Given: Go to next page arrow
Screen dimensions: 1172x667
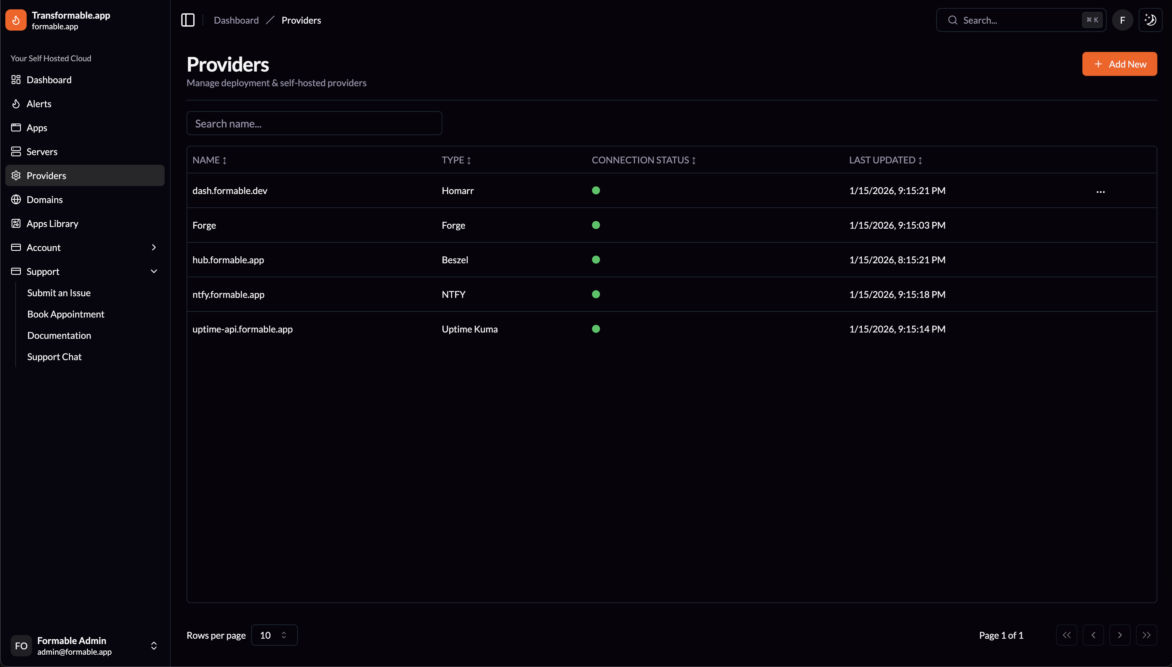Looking at the screenshot, I should click(x=1120, y=635).
